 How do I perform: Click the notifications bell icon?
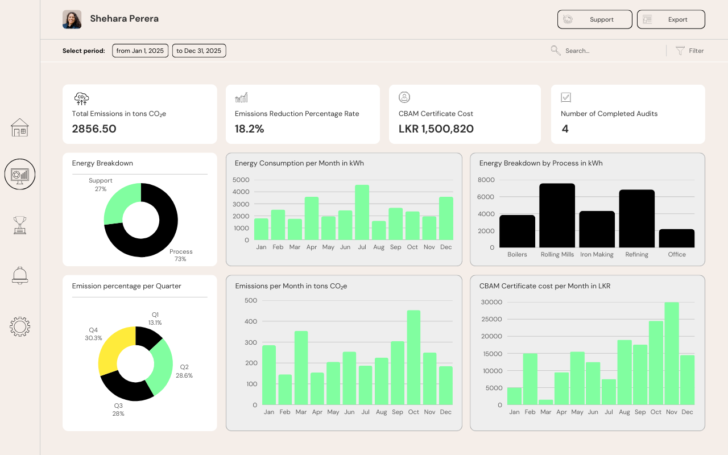click(20, 275)
